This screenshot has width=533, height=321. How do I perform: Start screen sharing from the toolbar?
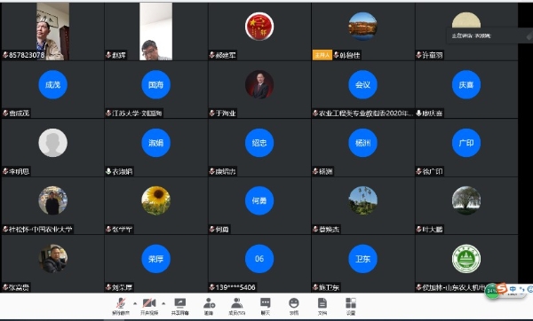tap(179, 306)
